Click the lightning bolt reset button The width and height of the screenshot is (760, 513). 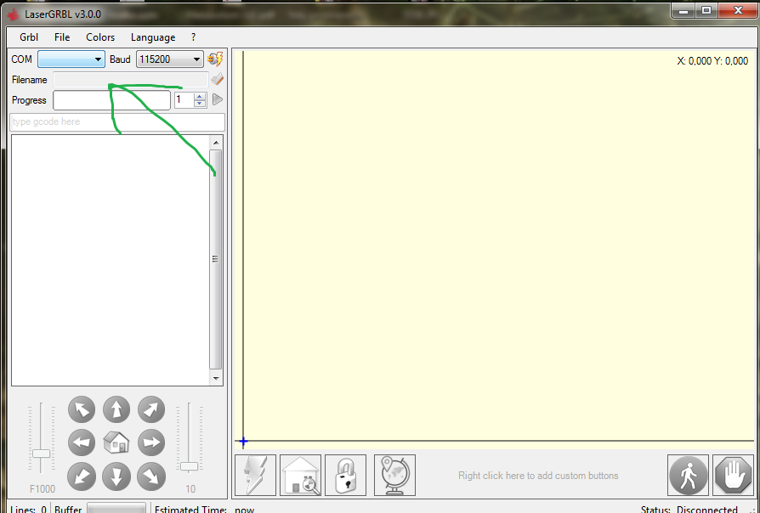[255, 476]
